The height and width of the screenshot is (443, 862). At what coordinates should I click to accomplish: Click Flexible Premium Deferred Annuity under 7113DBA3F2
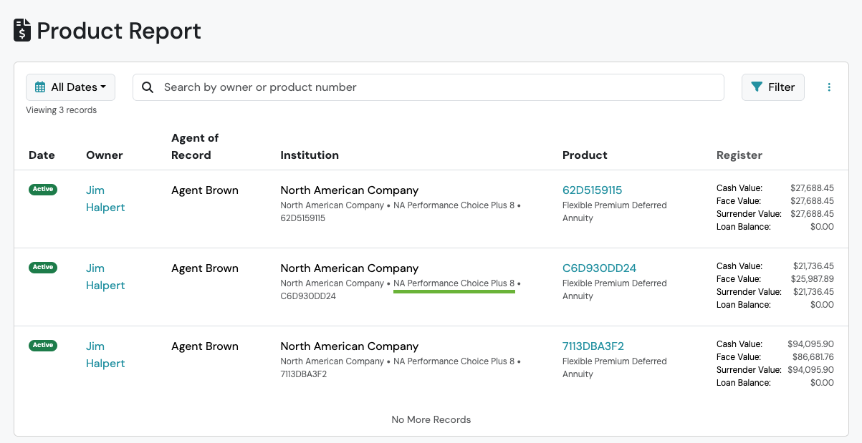[x=615, y=368]
